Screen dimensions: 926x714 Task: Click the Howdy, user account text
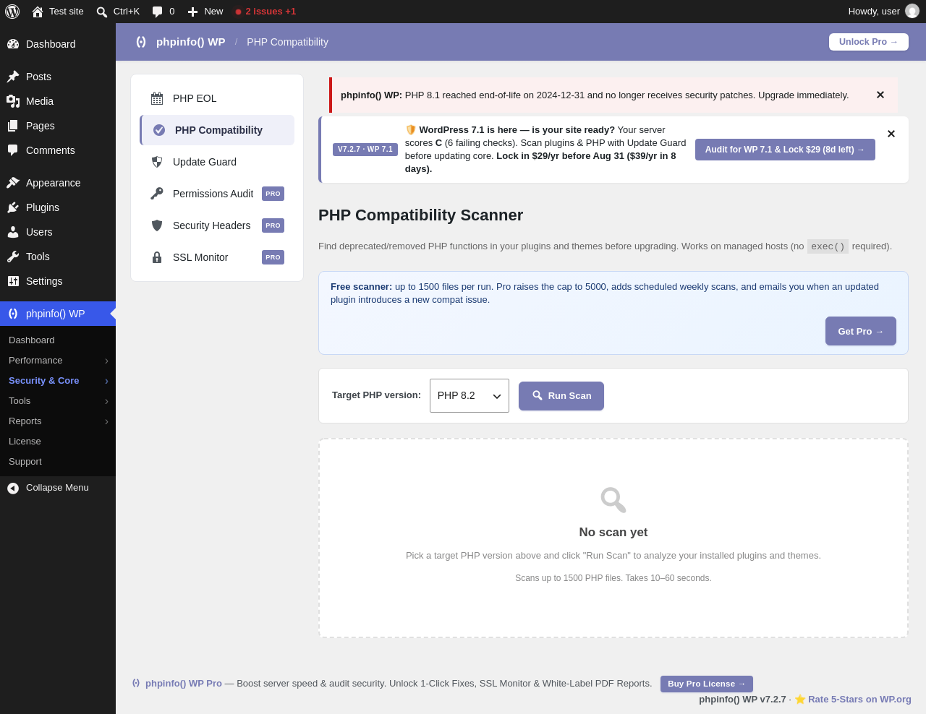pyautogui.click(x=874, y=12)
